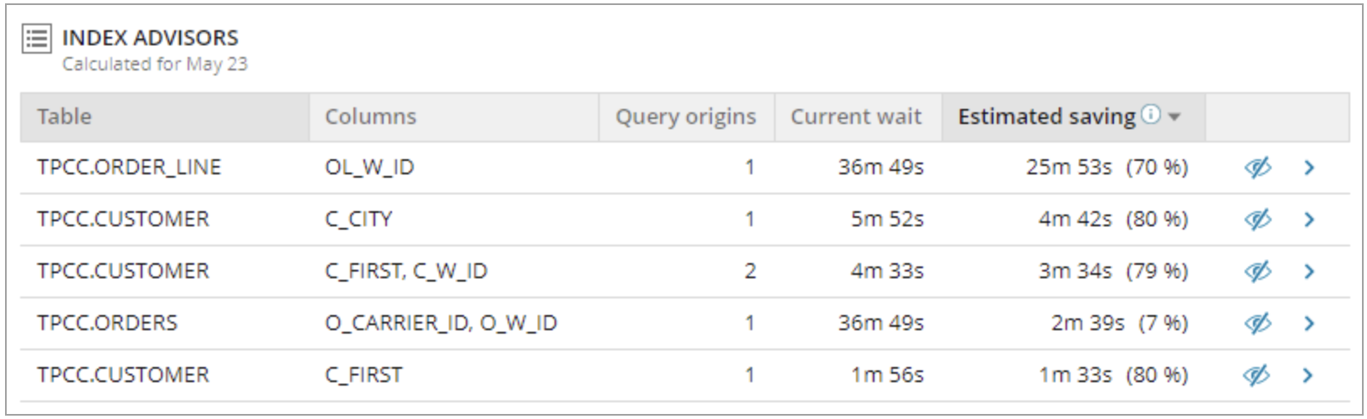
Task: Expand details for the C_CITY row
Action: click(1309, 220)
